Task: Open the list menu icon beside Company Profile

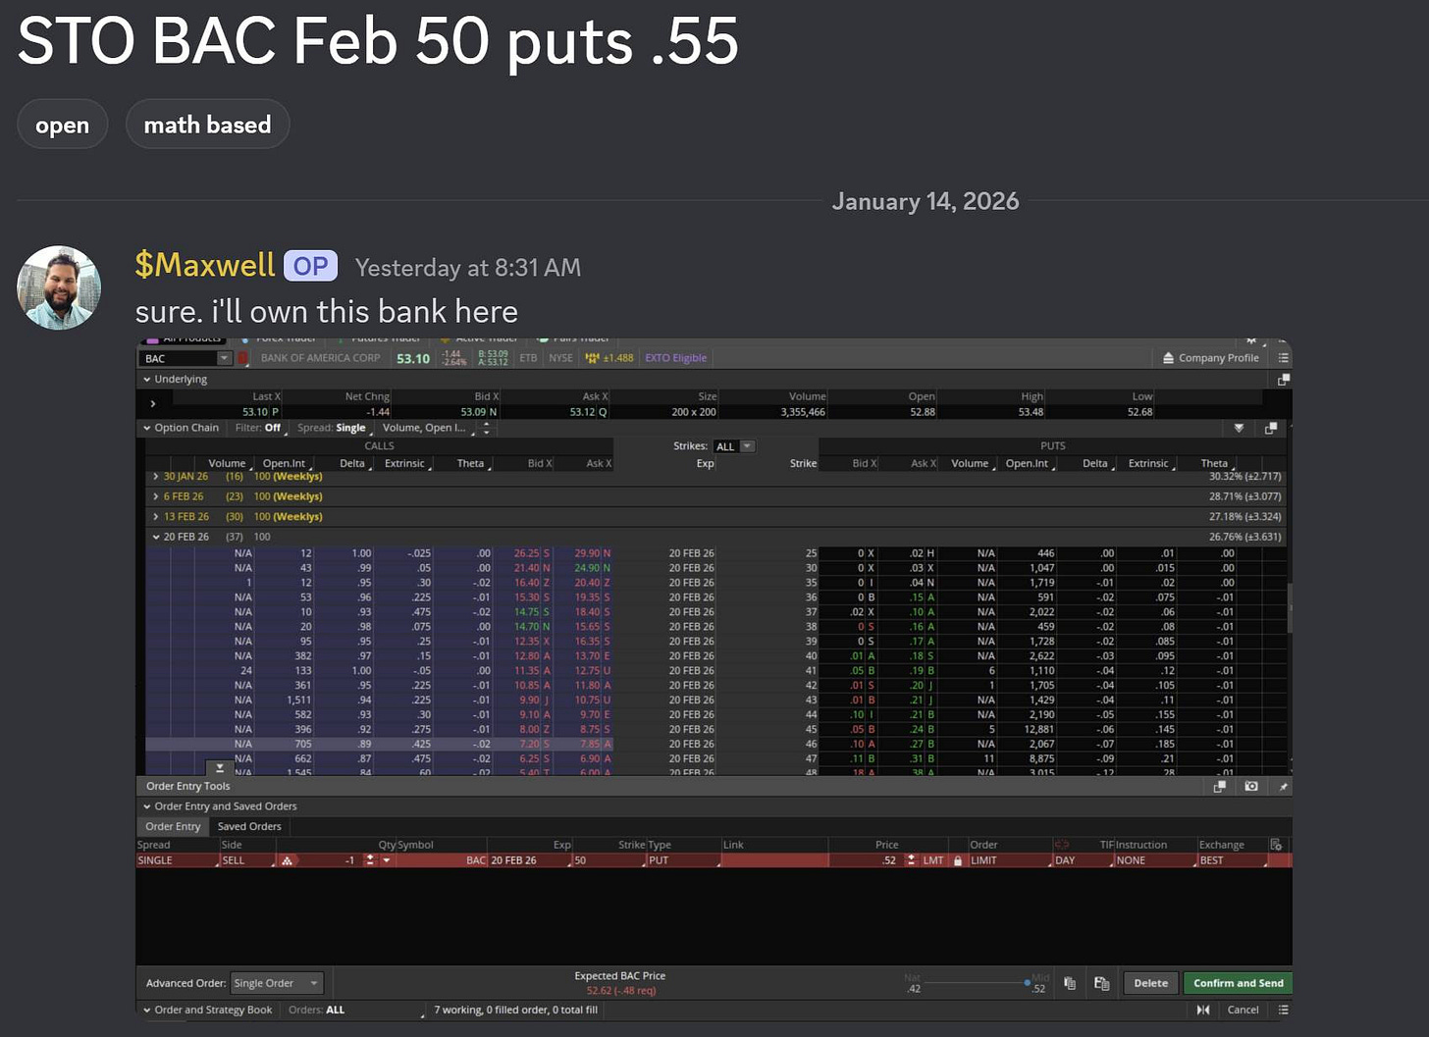Action: 1283,358
